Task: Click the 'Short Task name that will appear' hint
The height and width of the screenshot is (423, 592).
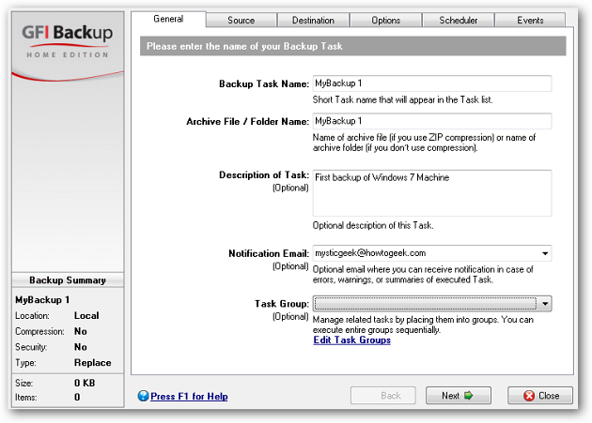Action: [x=402, y=100]
